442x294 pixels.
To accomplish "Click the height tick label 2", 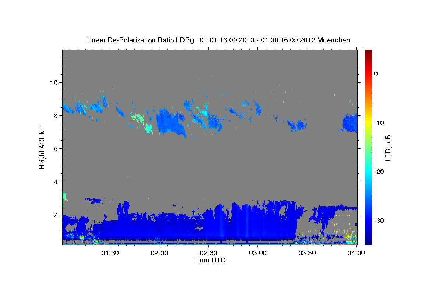I will click(57, 215).
